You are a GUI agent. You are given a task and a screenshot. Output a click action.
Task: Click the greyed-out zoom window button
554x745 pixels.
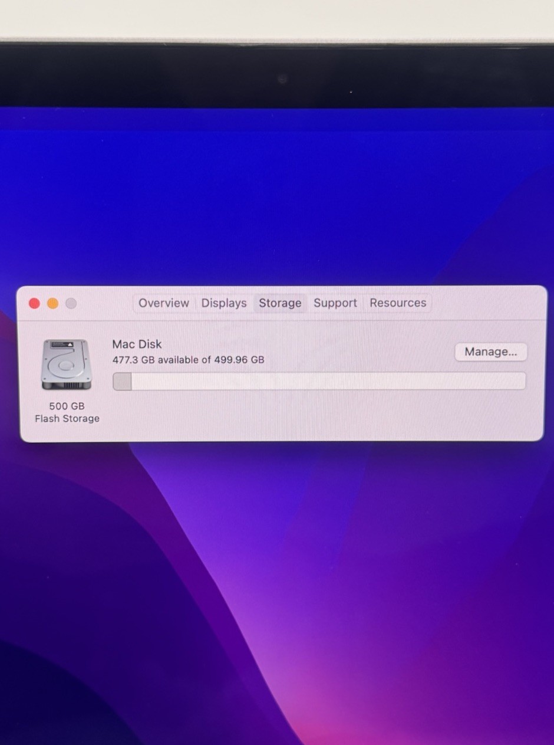(71, 303)
